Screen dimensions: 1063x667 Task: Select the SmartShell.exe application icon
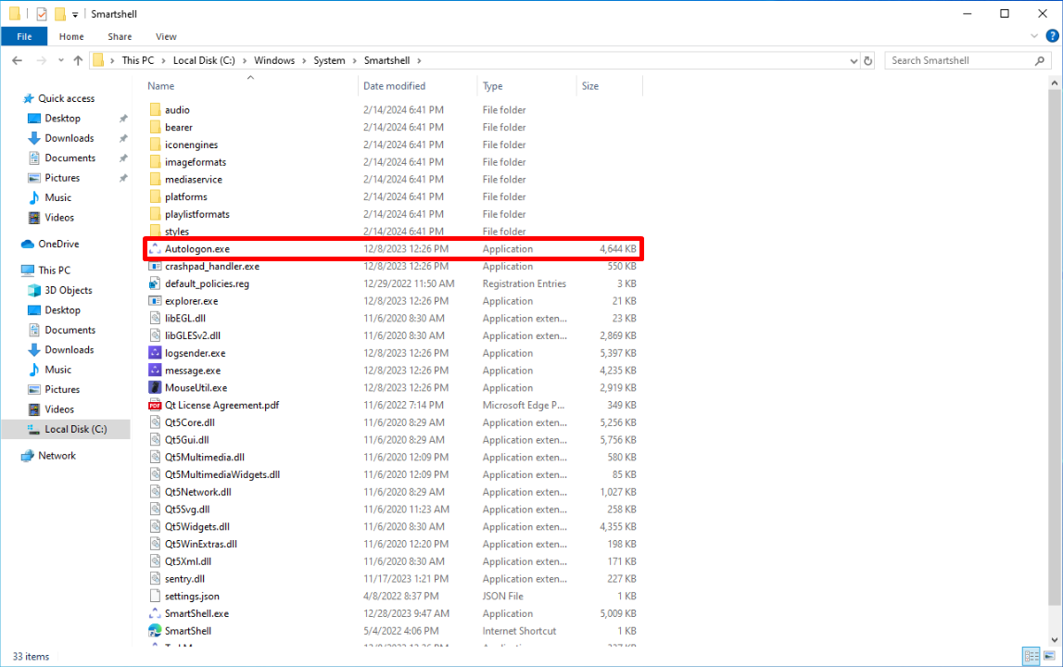pos(156,613)
